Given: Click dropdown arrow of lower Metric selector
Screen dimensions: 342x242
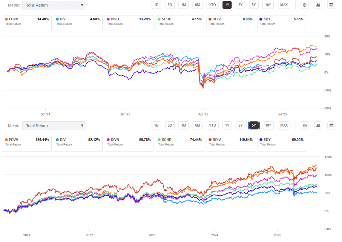Looking at the screenshot, I should tap(82, 126).
